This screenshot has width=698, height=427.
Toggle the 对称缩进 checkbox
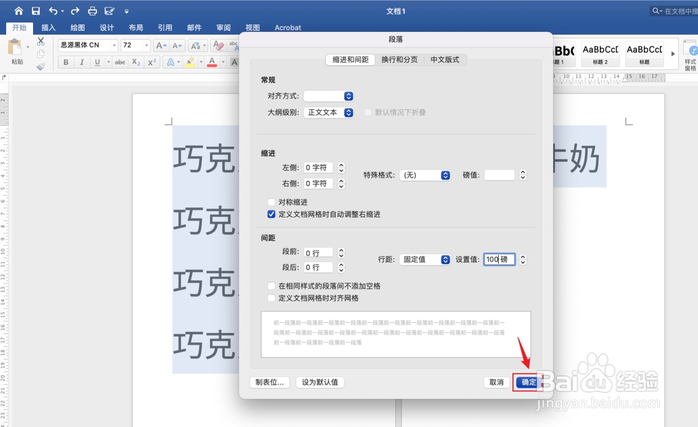pos(271,202)
